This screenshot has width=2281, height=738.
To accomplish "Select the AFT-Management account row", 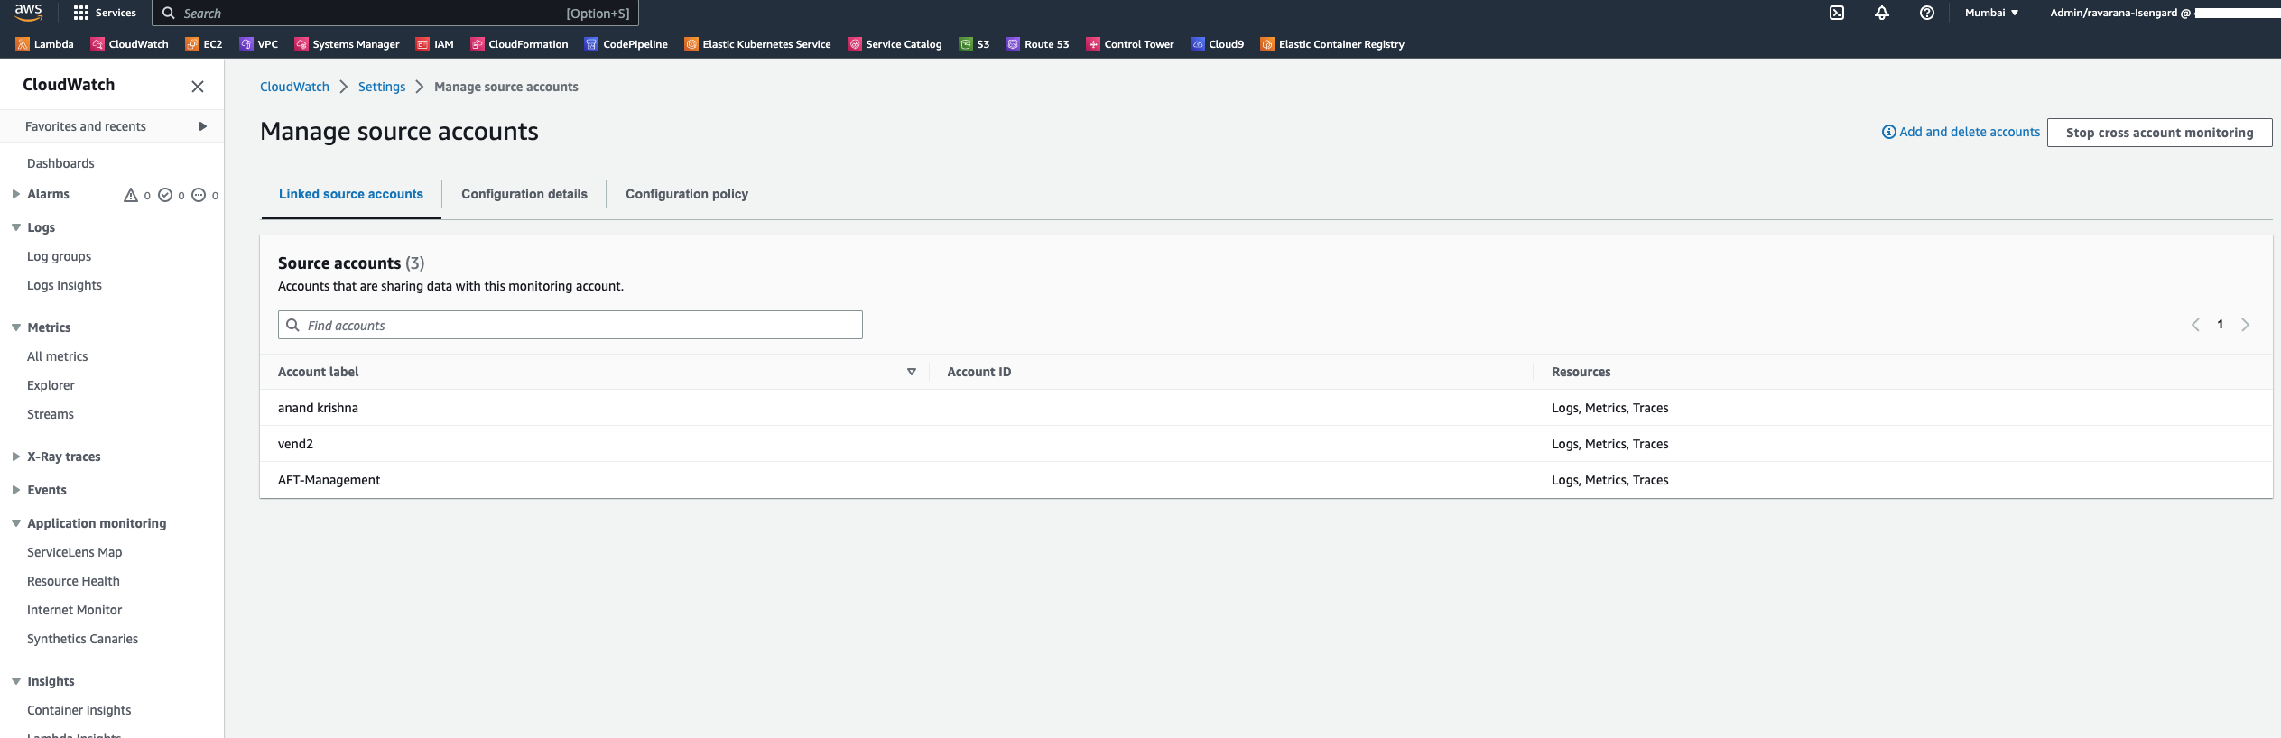I will (x=1266, y=480).
